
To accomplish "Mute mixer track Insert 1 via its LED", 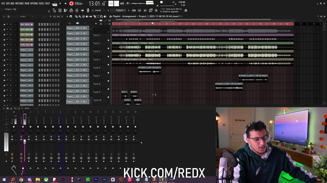I will 23,127.
